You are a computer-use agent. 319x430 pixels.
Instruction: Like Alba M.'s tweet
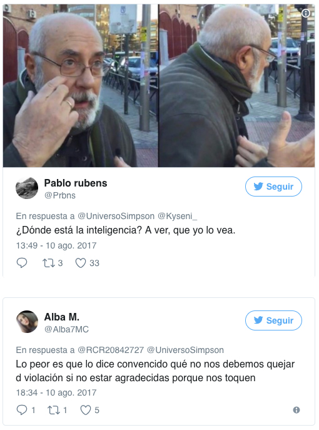tap(86, 410)
